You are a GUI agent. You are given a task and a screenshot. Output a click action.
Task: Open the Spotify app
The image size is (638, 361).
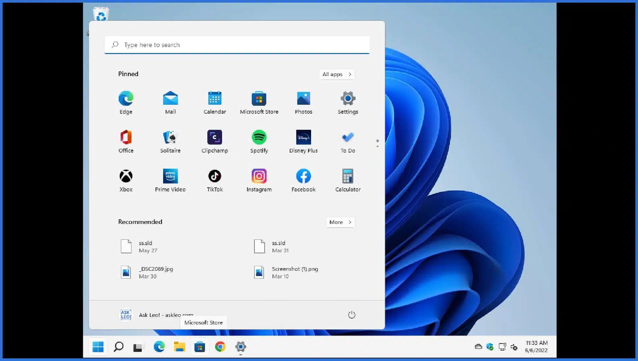(259, 141)
